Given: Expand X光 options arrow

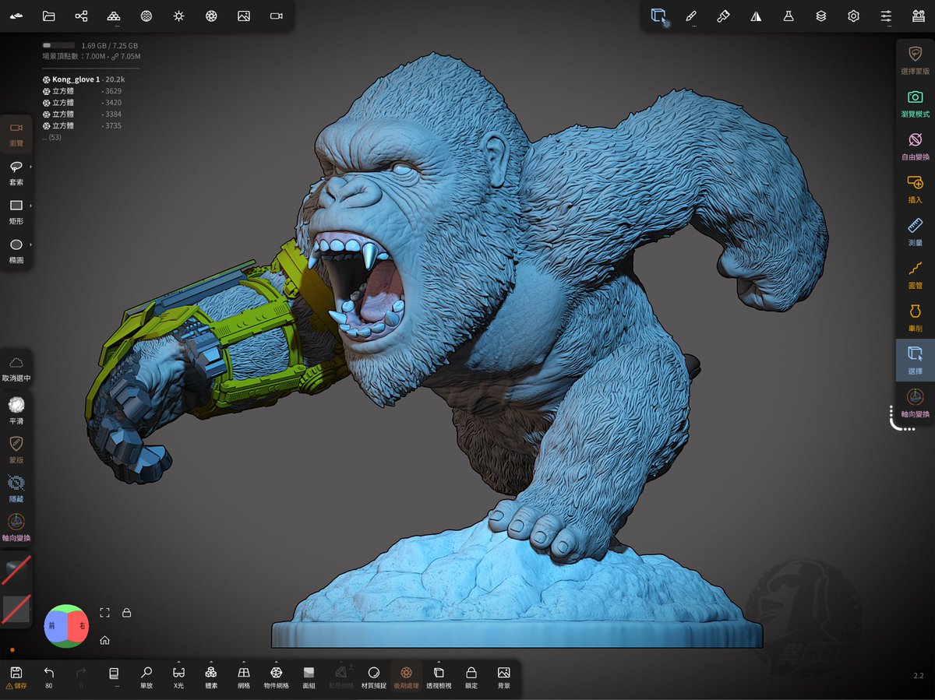Looking at the screenshot, I should (178, 663).
